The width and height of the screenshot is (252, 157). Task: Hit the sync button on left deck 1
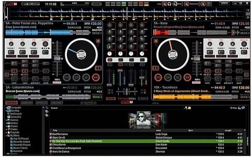[66, 77]
